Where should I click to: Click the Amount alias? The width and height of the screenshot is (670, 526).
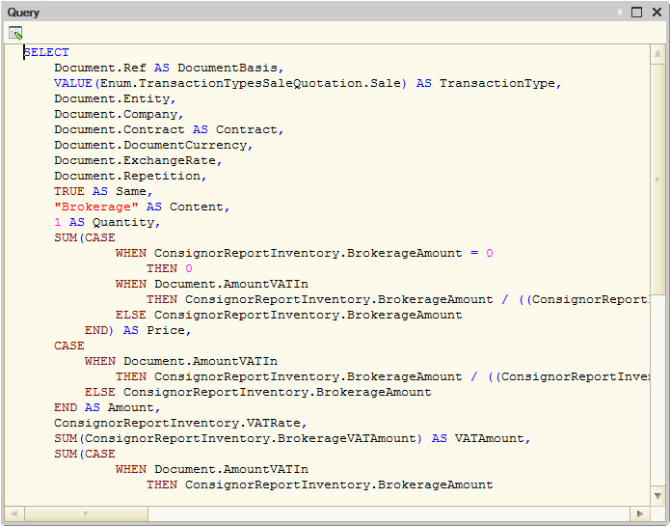click(x=131, y=407)
